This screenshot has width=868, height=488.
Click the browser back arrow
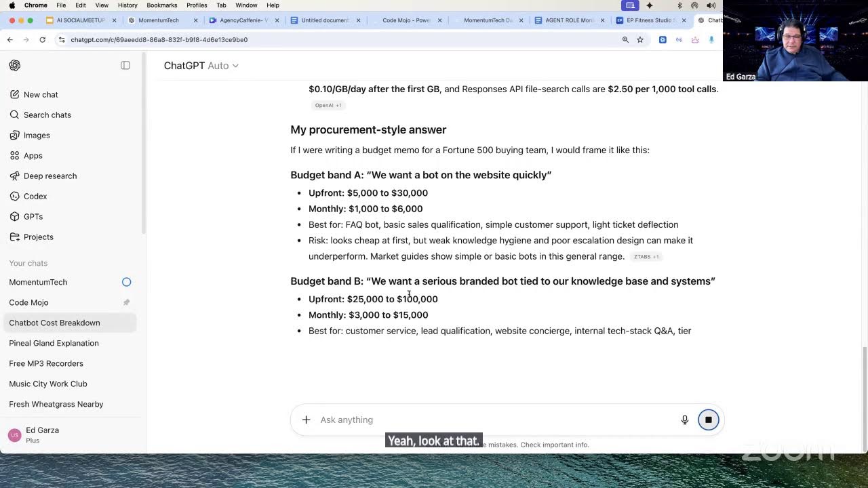(10, 39)
